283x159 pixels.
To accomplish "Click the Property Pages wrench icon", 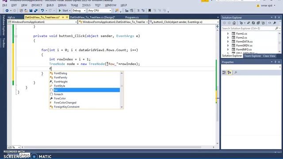I will point(236,72).
